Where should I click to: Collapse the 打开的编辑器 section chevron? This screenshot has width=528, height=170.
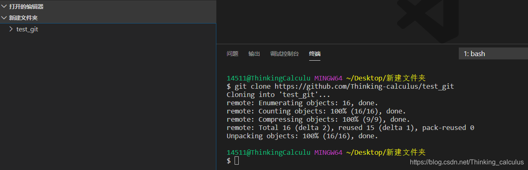pyautogui.click(x=4, y=7)
